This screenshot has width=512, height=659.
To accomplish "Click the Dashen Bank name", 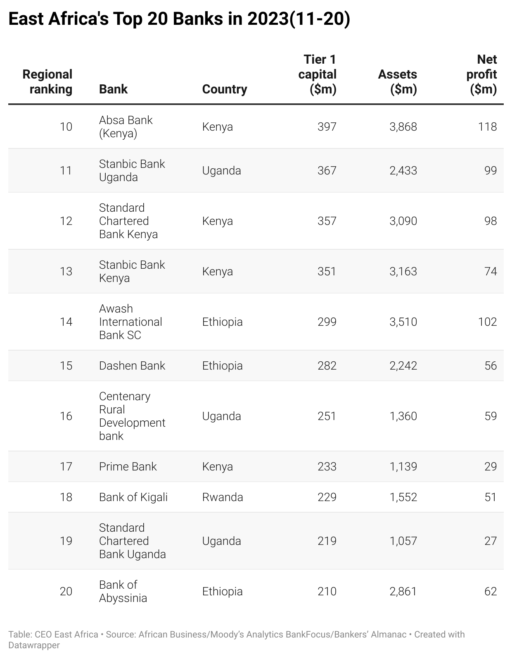I will (x=132, y=365).
